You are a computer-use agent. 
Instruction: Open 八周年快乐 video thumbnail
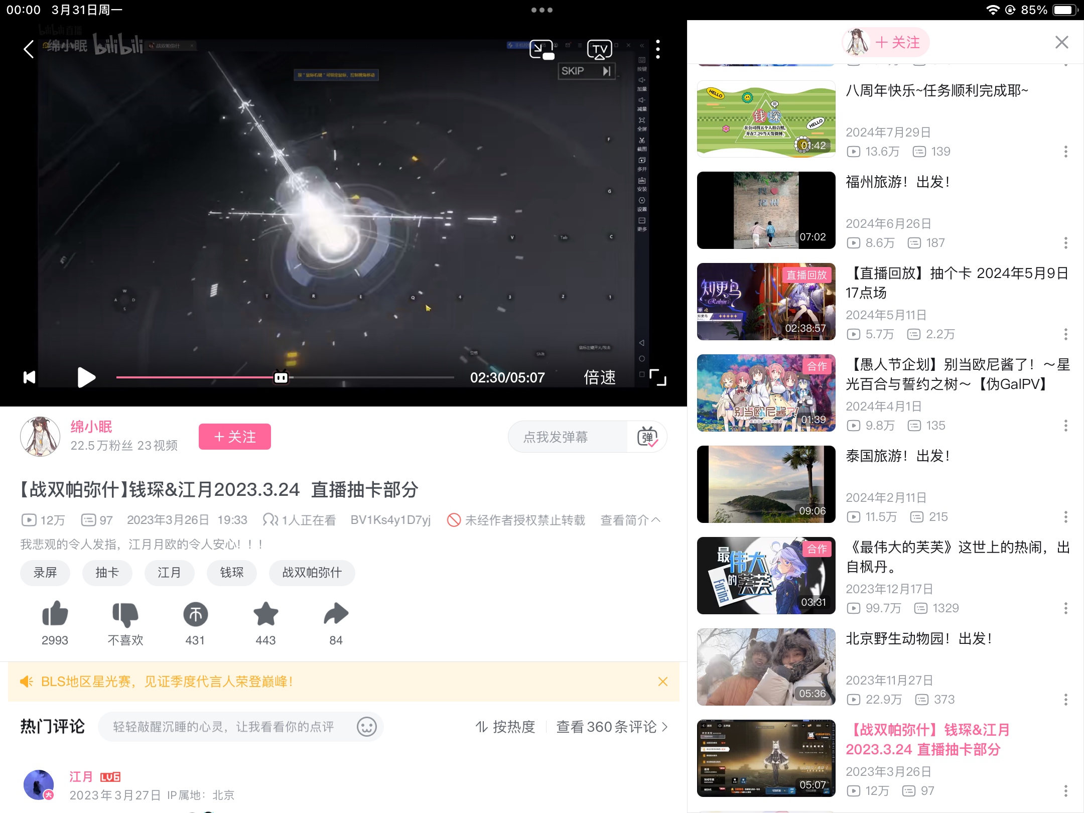click(x=766, y=119)
